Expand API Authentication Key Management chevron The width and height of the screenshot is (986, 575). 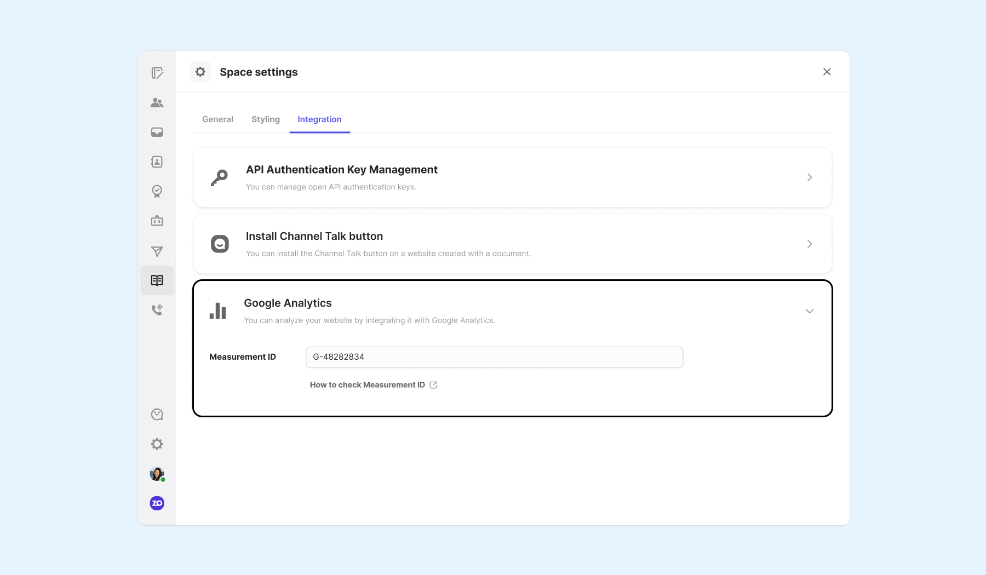tap(810, 177)
